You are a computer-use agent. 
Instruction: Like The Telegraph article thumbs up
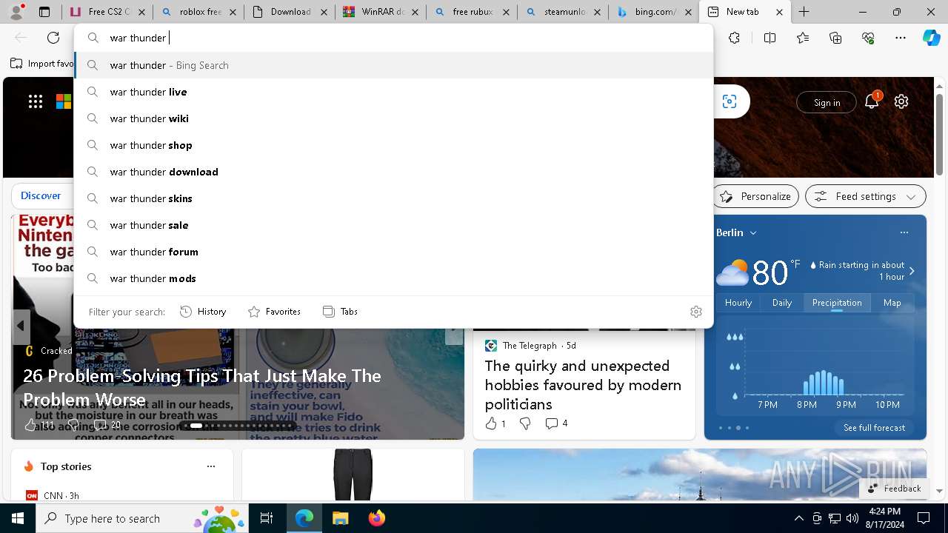coord(491,423)
